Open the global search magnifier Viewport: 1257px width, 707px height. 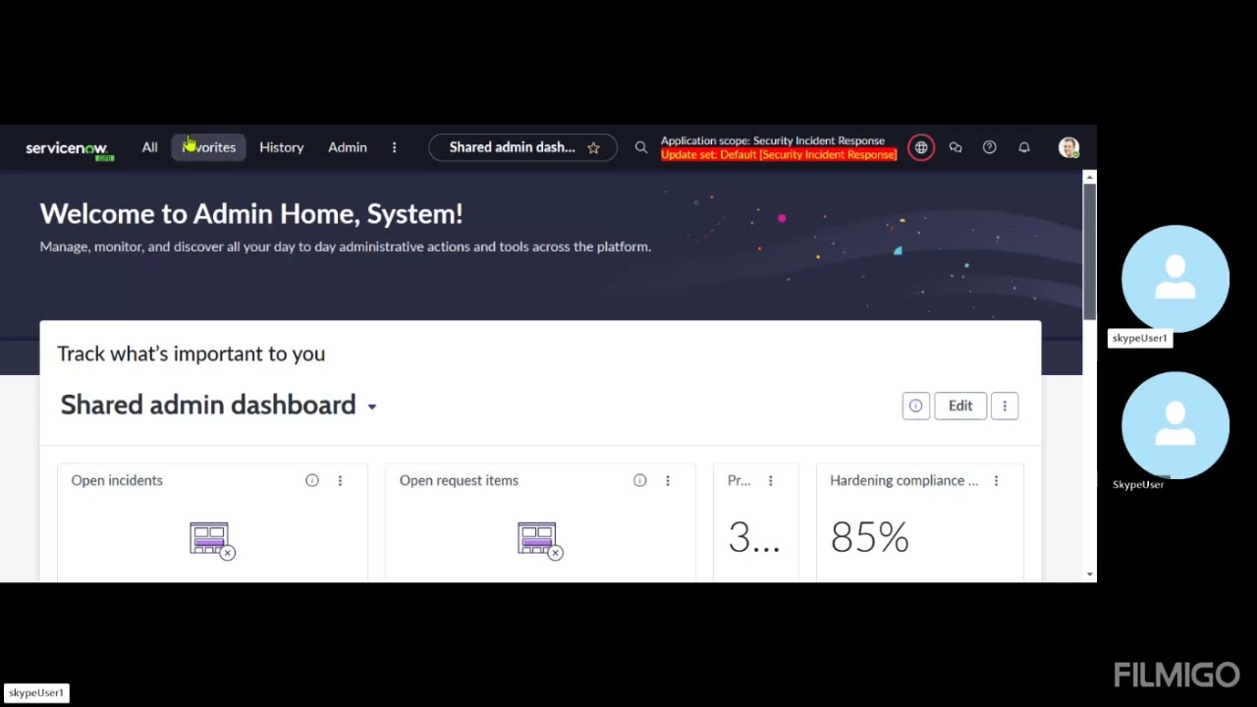tap(641, 147)
